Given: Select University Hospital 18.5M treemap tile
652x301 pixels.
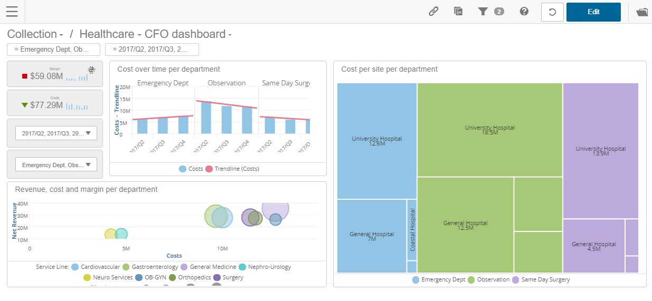Looking at the screenshot, I should (x=489, y=130).
